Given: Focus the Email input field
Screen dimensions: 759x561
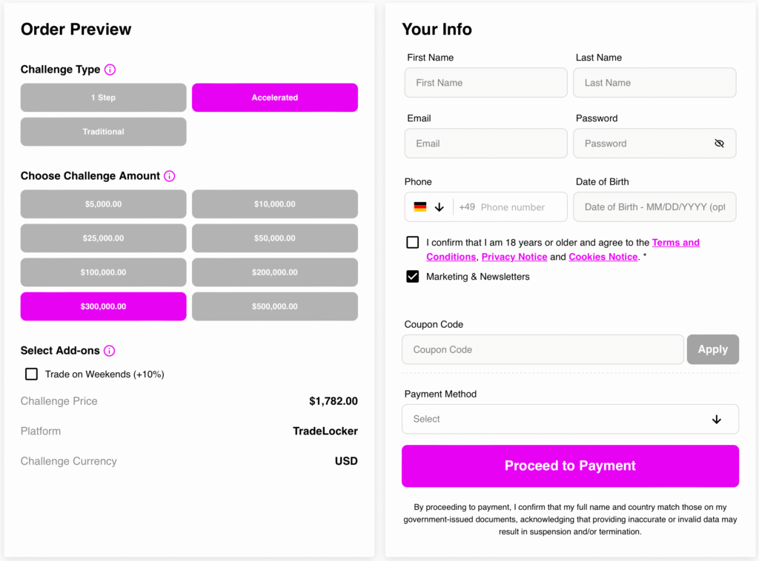Looking at the screenshot, I should [486, 144].
